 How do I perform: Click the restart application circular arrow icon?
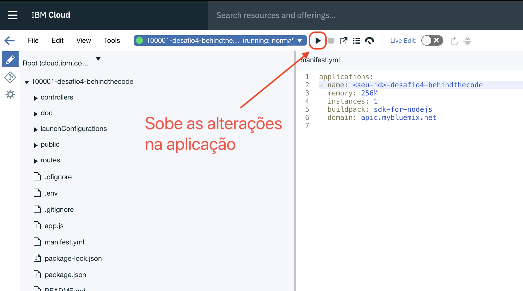(454, 41)
